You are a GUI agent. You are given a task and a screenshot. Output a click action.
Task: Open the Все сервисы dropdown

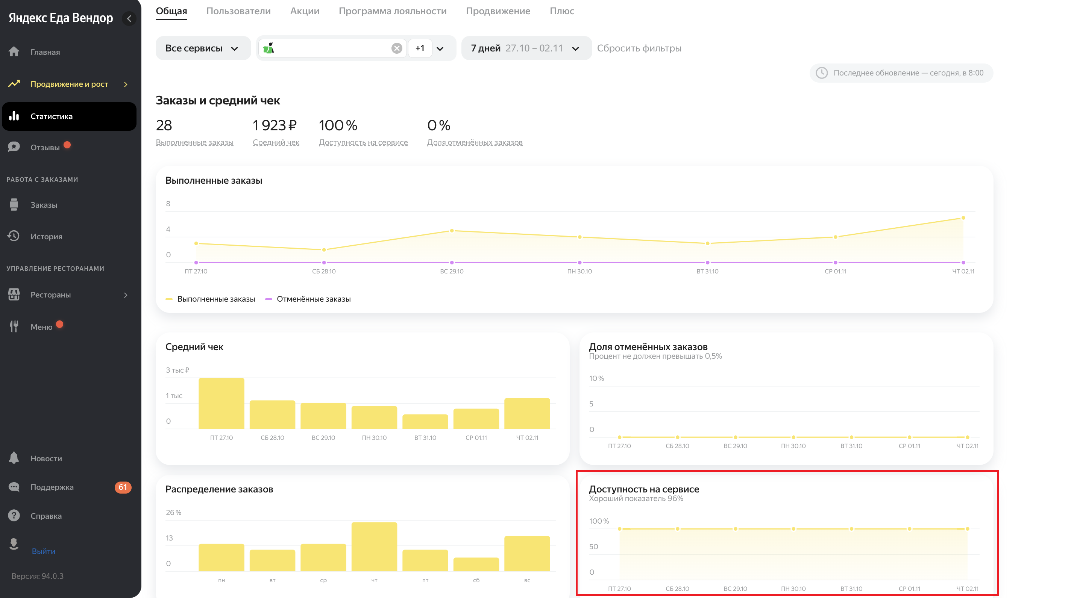(202, 48)
